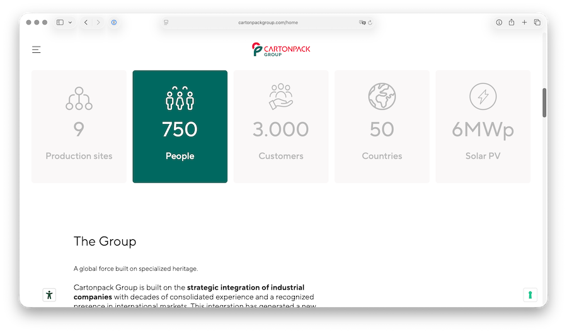Screen dimensions: 567x333
Task: Click the page vertical scrollbar thumb
Action: 544,102
